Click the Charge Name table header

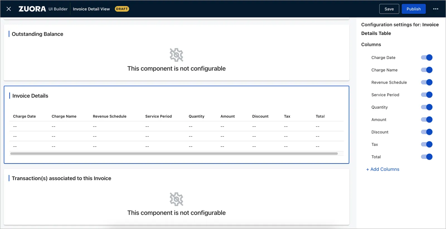(64, 116)
